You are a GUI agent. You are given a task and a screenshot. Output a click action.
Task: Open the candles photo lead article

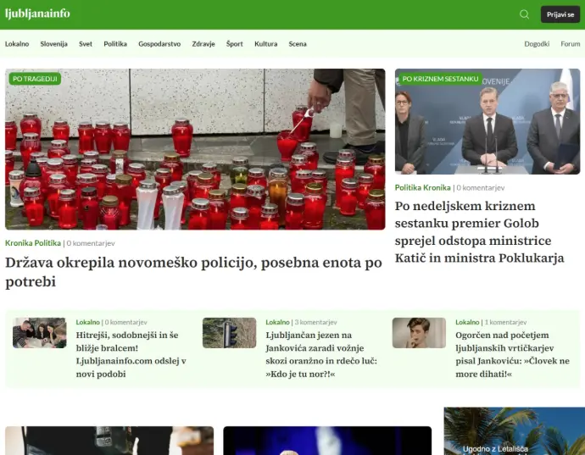tap(195, 149)
